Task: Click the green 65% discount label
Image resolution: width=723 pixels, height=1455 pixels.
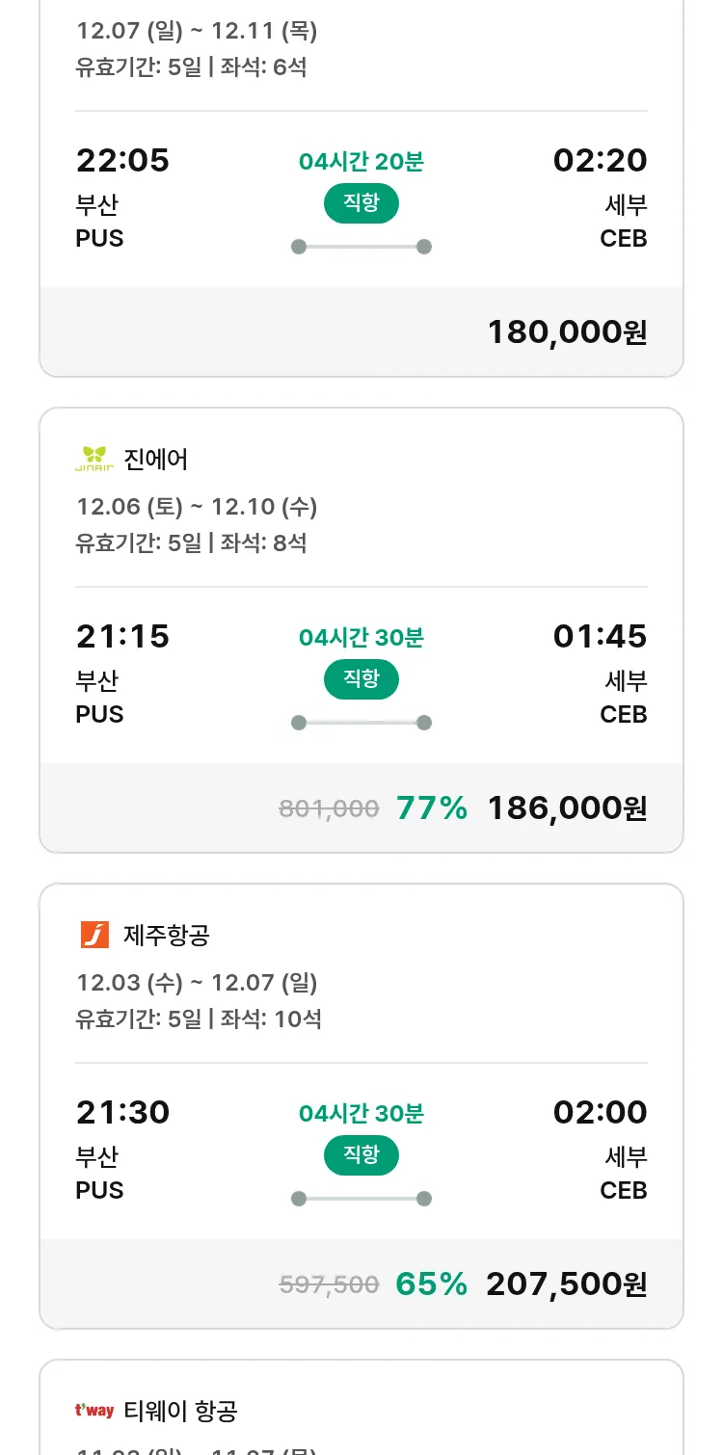Action: tap(431, 1284)
